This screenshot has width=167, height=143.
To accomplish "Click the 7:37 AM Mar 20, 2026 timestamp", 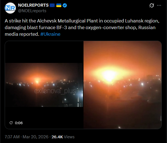I will click(27, 137).
